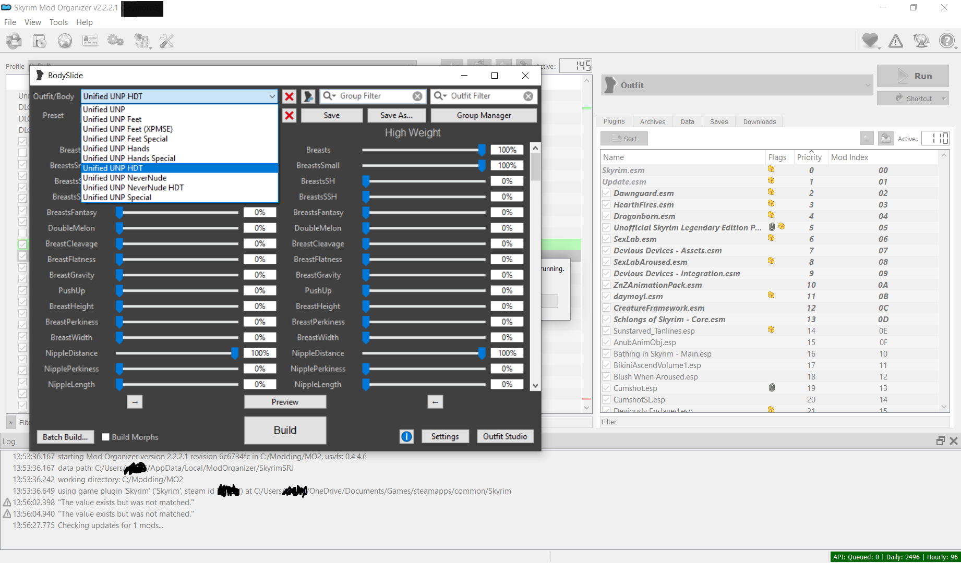961x563 pixels.
Task: Open the warning triangle notifications icon
Action: [896, 40]
